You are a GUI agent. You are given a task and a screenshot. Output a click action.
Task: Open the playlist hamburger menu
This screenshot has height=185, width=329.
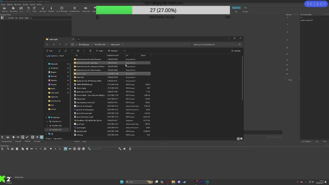pos(2,137)
